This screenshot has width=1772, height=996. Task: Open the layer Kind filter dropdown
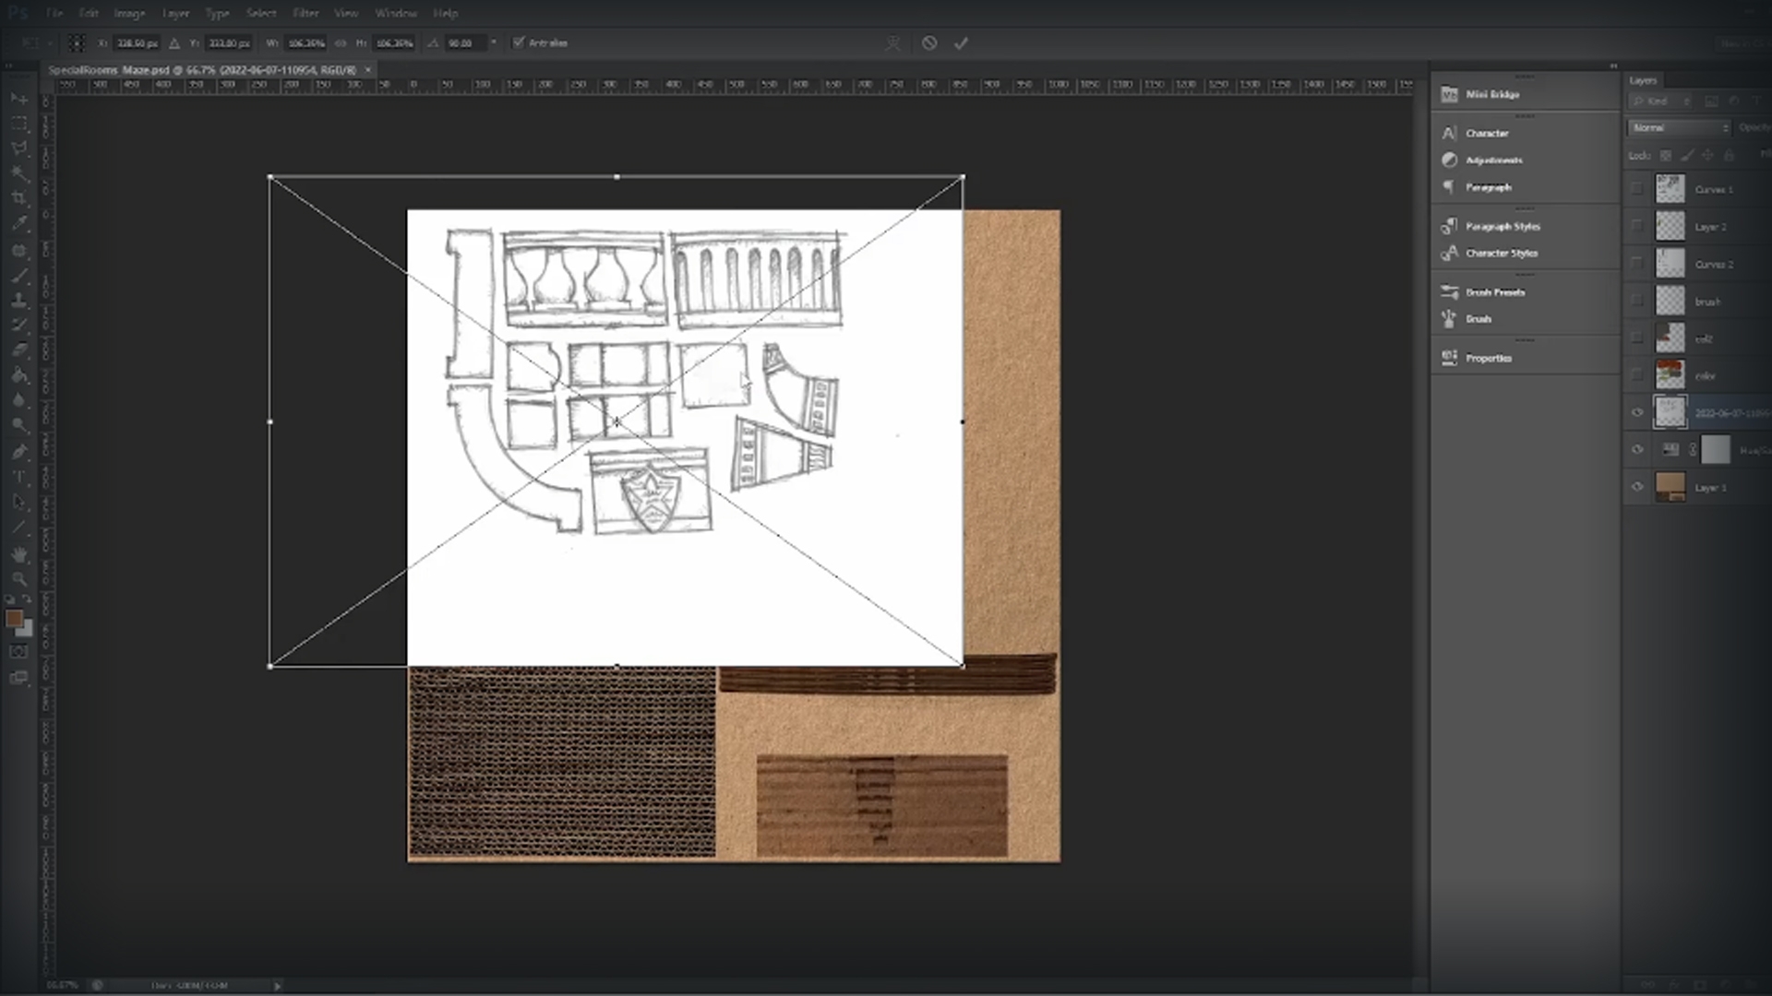pos(1661,101)
